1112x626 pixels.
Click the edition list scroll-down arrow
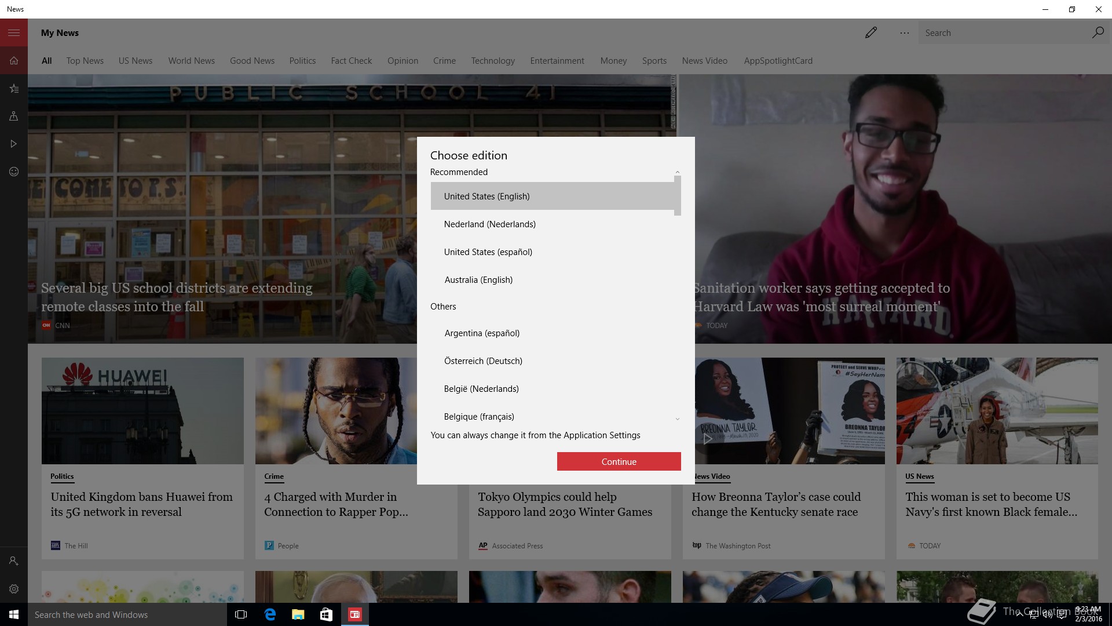[x=678, y=419]
